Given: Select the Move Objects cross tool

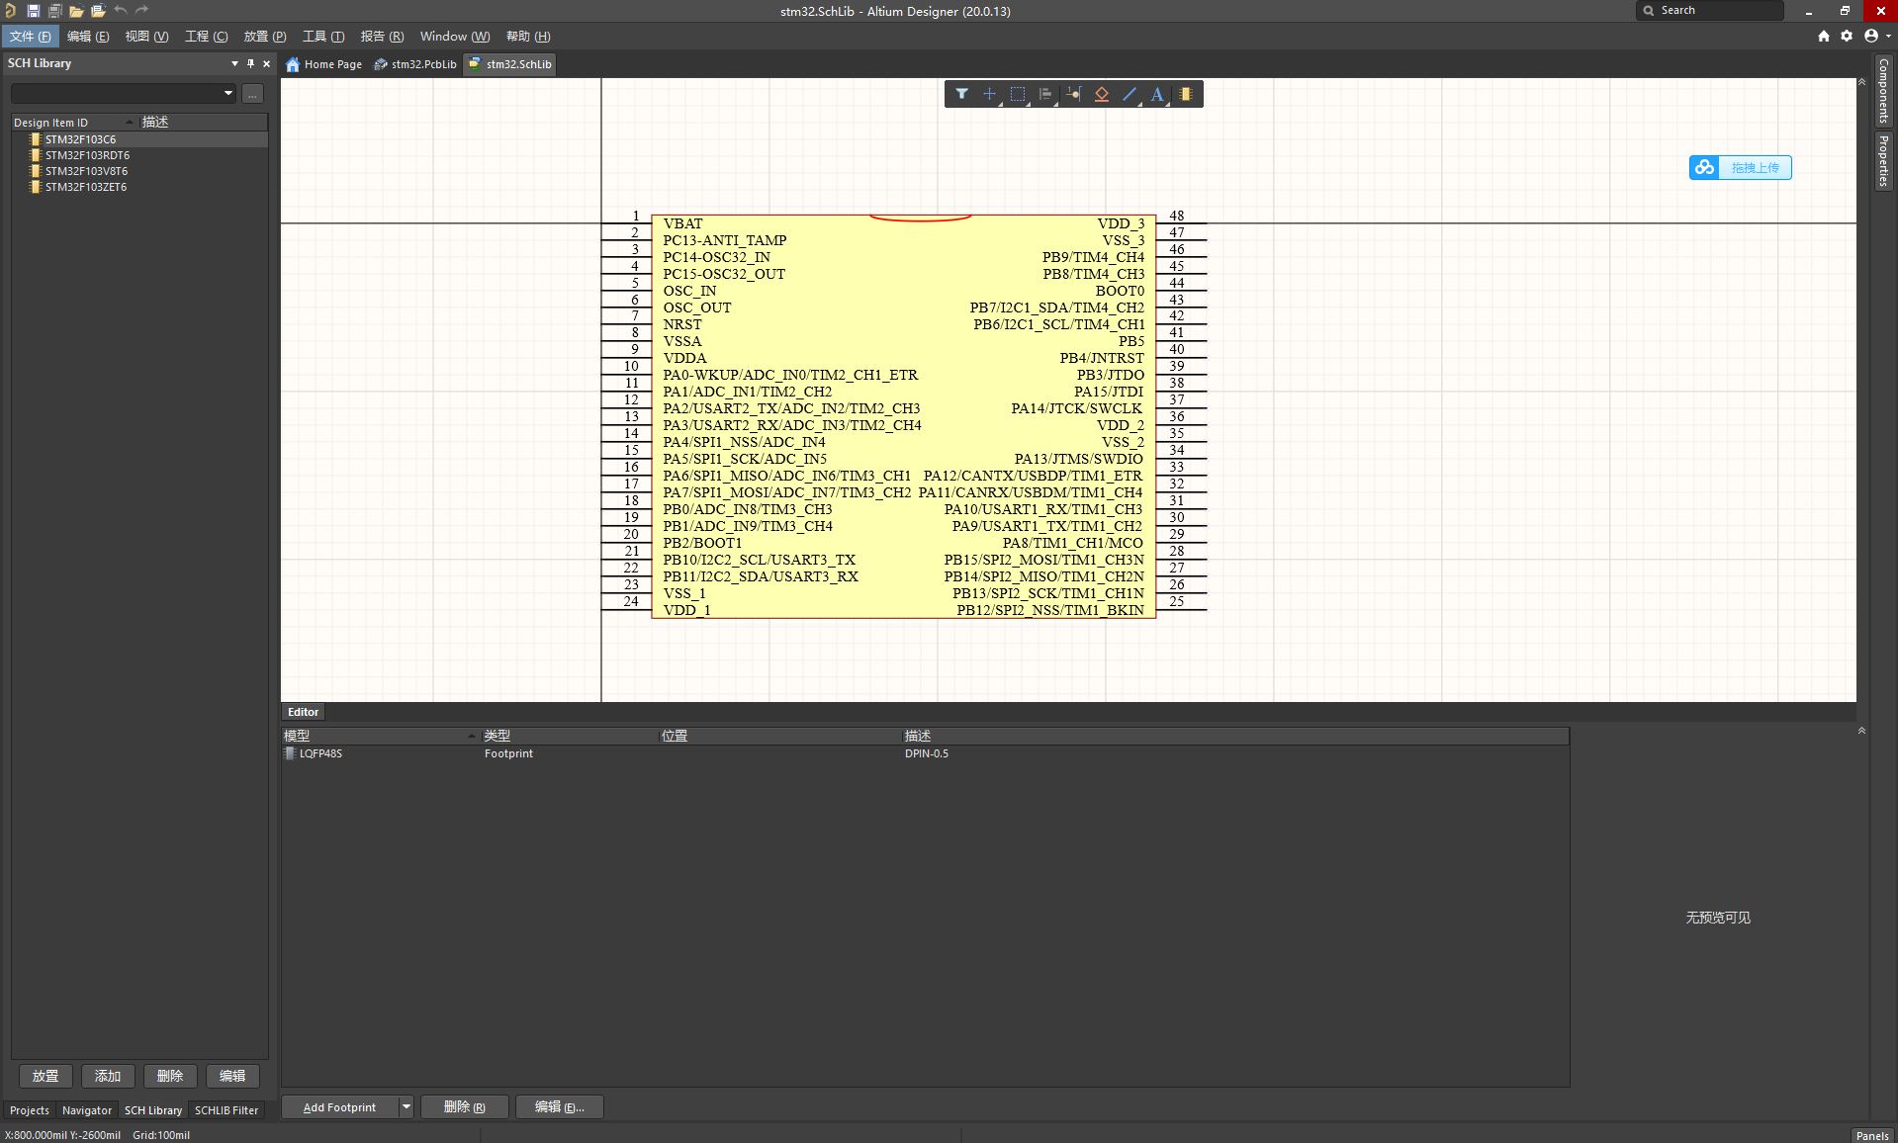Looking at the screenshot, I should tap(989, 94).
